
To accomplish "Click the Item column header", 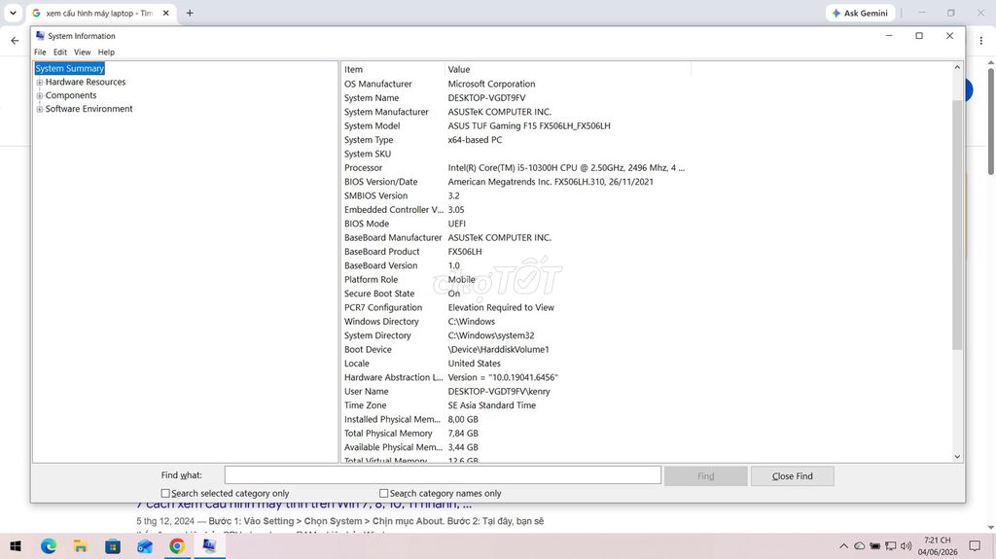I will click(393, 69).
